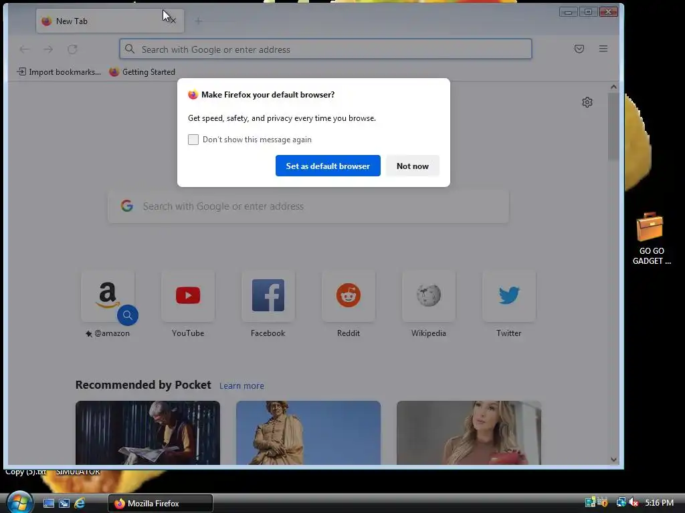Click the vertical scrollbar thumb
This screenshot has height=513, width=685.
613,126
